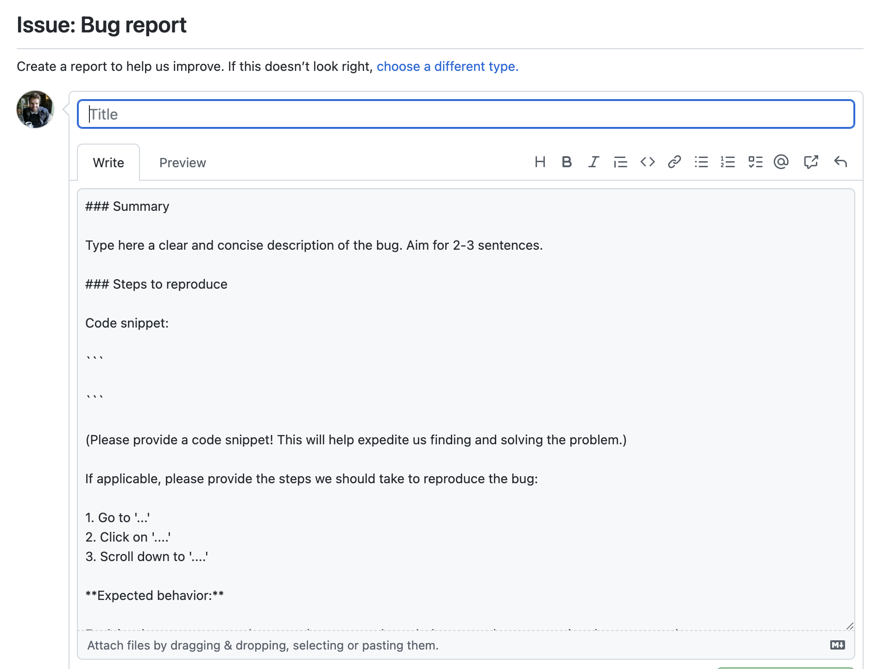Mention a user with the @ icon
The image size is (871, 669).
point(781,162)
